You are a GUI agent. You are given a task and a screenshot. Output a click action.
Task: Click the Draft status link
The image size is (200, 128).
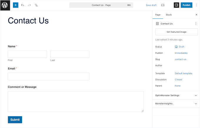coord(181,47)
